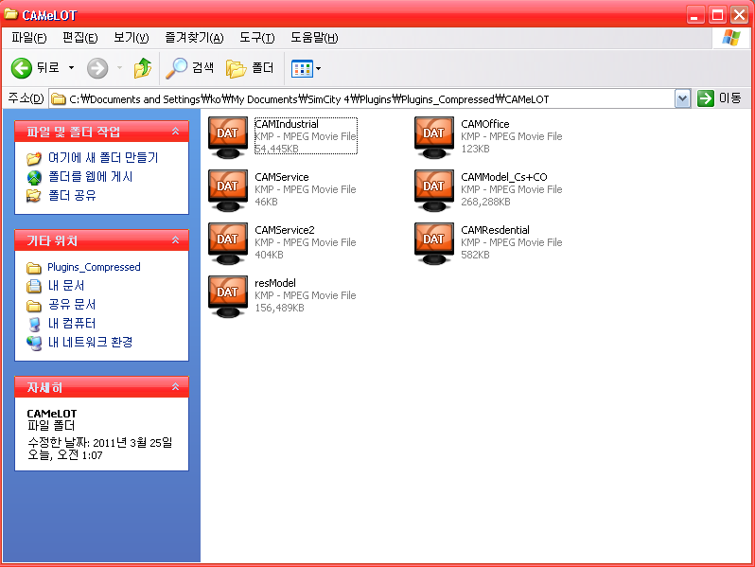755x567 pixels.
Task: Open the 즐겨찾기(A) menu
Action: (x=194, y=38)
